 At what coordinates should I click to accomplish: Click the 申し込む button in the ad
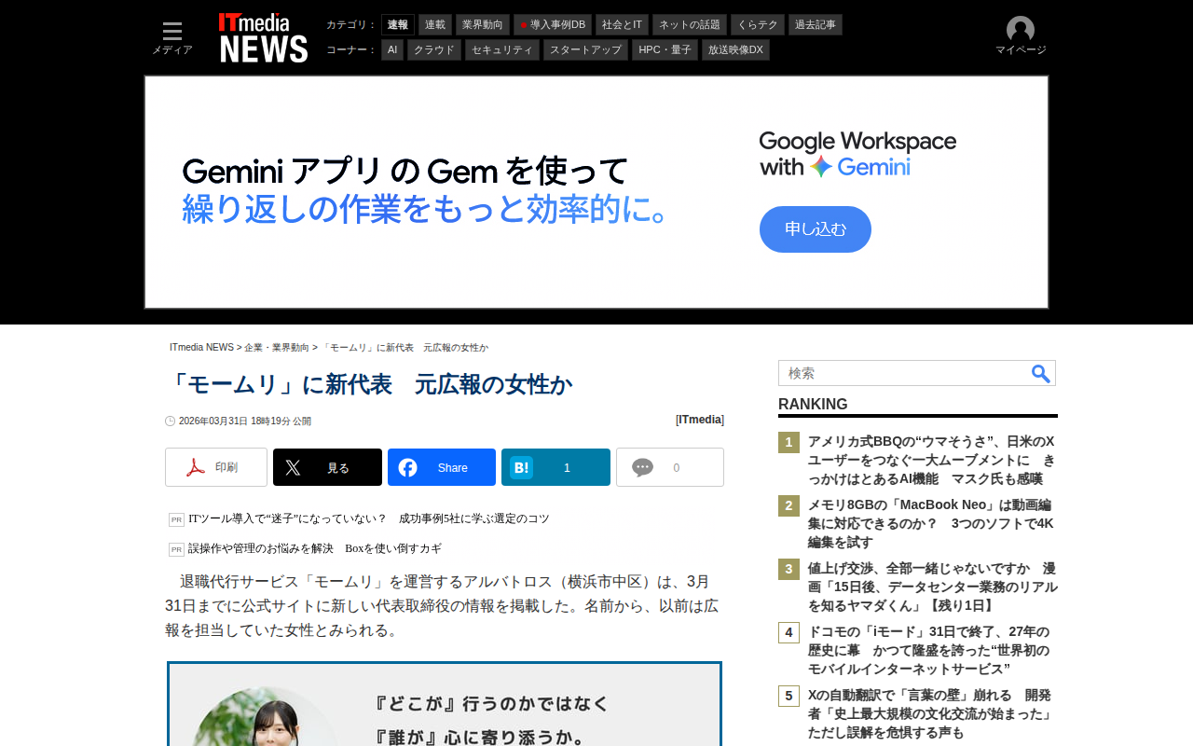pyautogui.click(x=816, y=229)
